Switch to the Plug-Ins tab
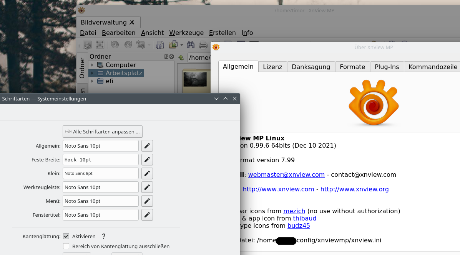 [387, 67]
